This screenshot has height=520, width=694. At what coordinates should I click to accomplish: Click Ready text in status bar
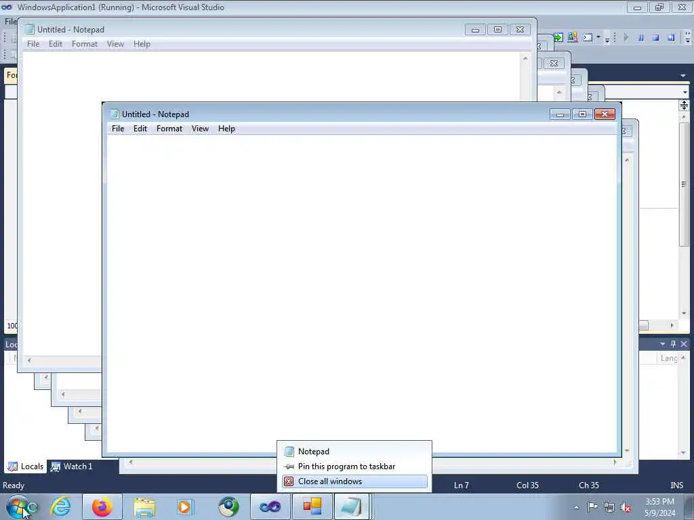(14, 485)
